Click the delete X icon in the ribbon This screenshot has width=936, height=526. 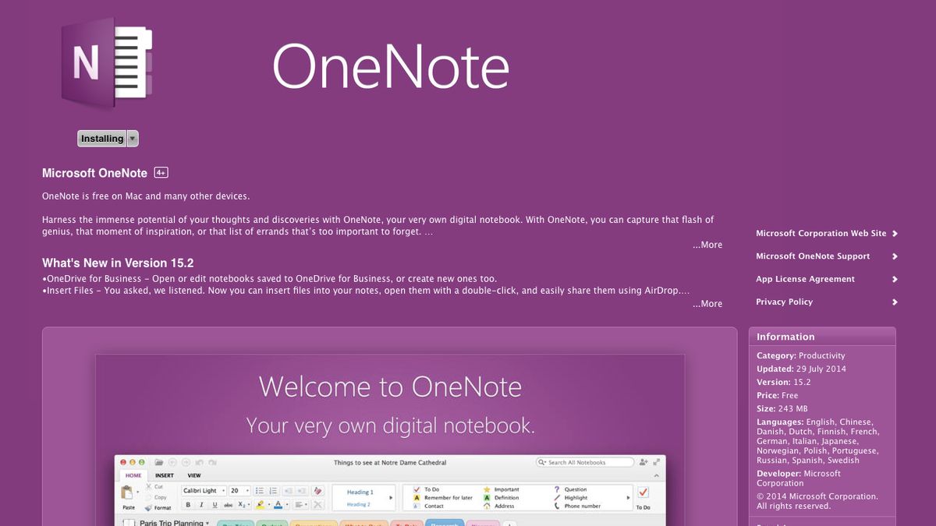pos(317,505)
